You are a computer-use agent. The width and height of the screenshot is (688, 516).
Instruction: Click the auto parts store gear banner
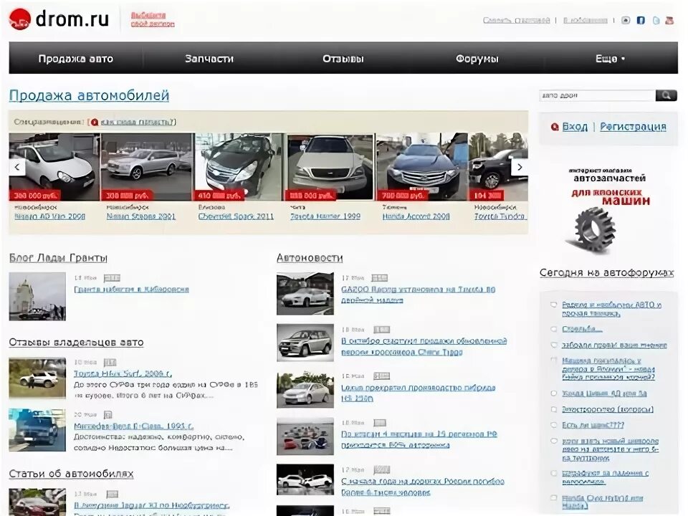tap(608, 211)
